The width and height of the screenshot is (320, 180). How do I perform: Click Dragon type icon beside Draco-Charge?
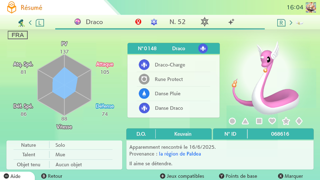tap(144, 65)
